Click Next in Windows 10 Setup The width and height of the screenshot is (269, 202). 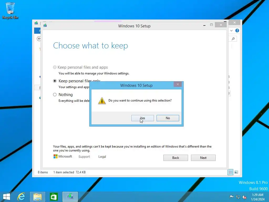(x=203, y=158)
